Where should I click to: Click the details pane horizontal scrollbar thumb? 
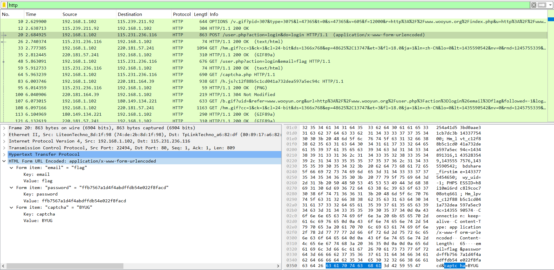[x=65, y=266]
